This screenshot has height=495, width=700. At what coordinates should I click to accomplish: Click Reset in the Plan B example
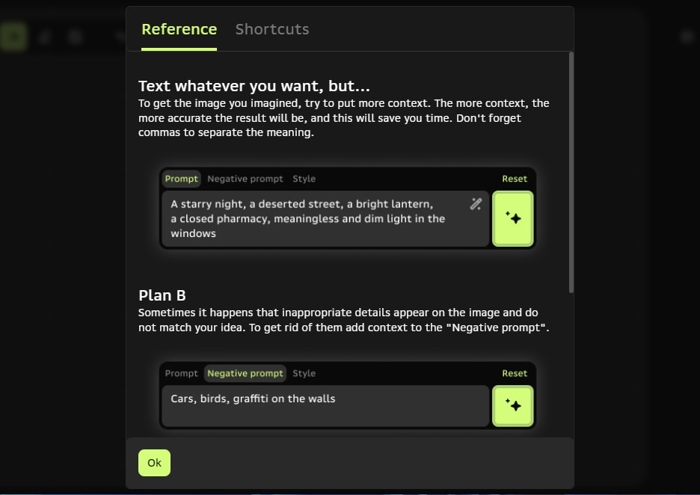tap(515, 373)
